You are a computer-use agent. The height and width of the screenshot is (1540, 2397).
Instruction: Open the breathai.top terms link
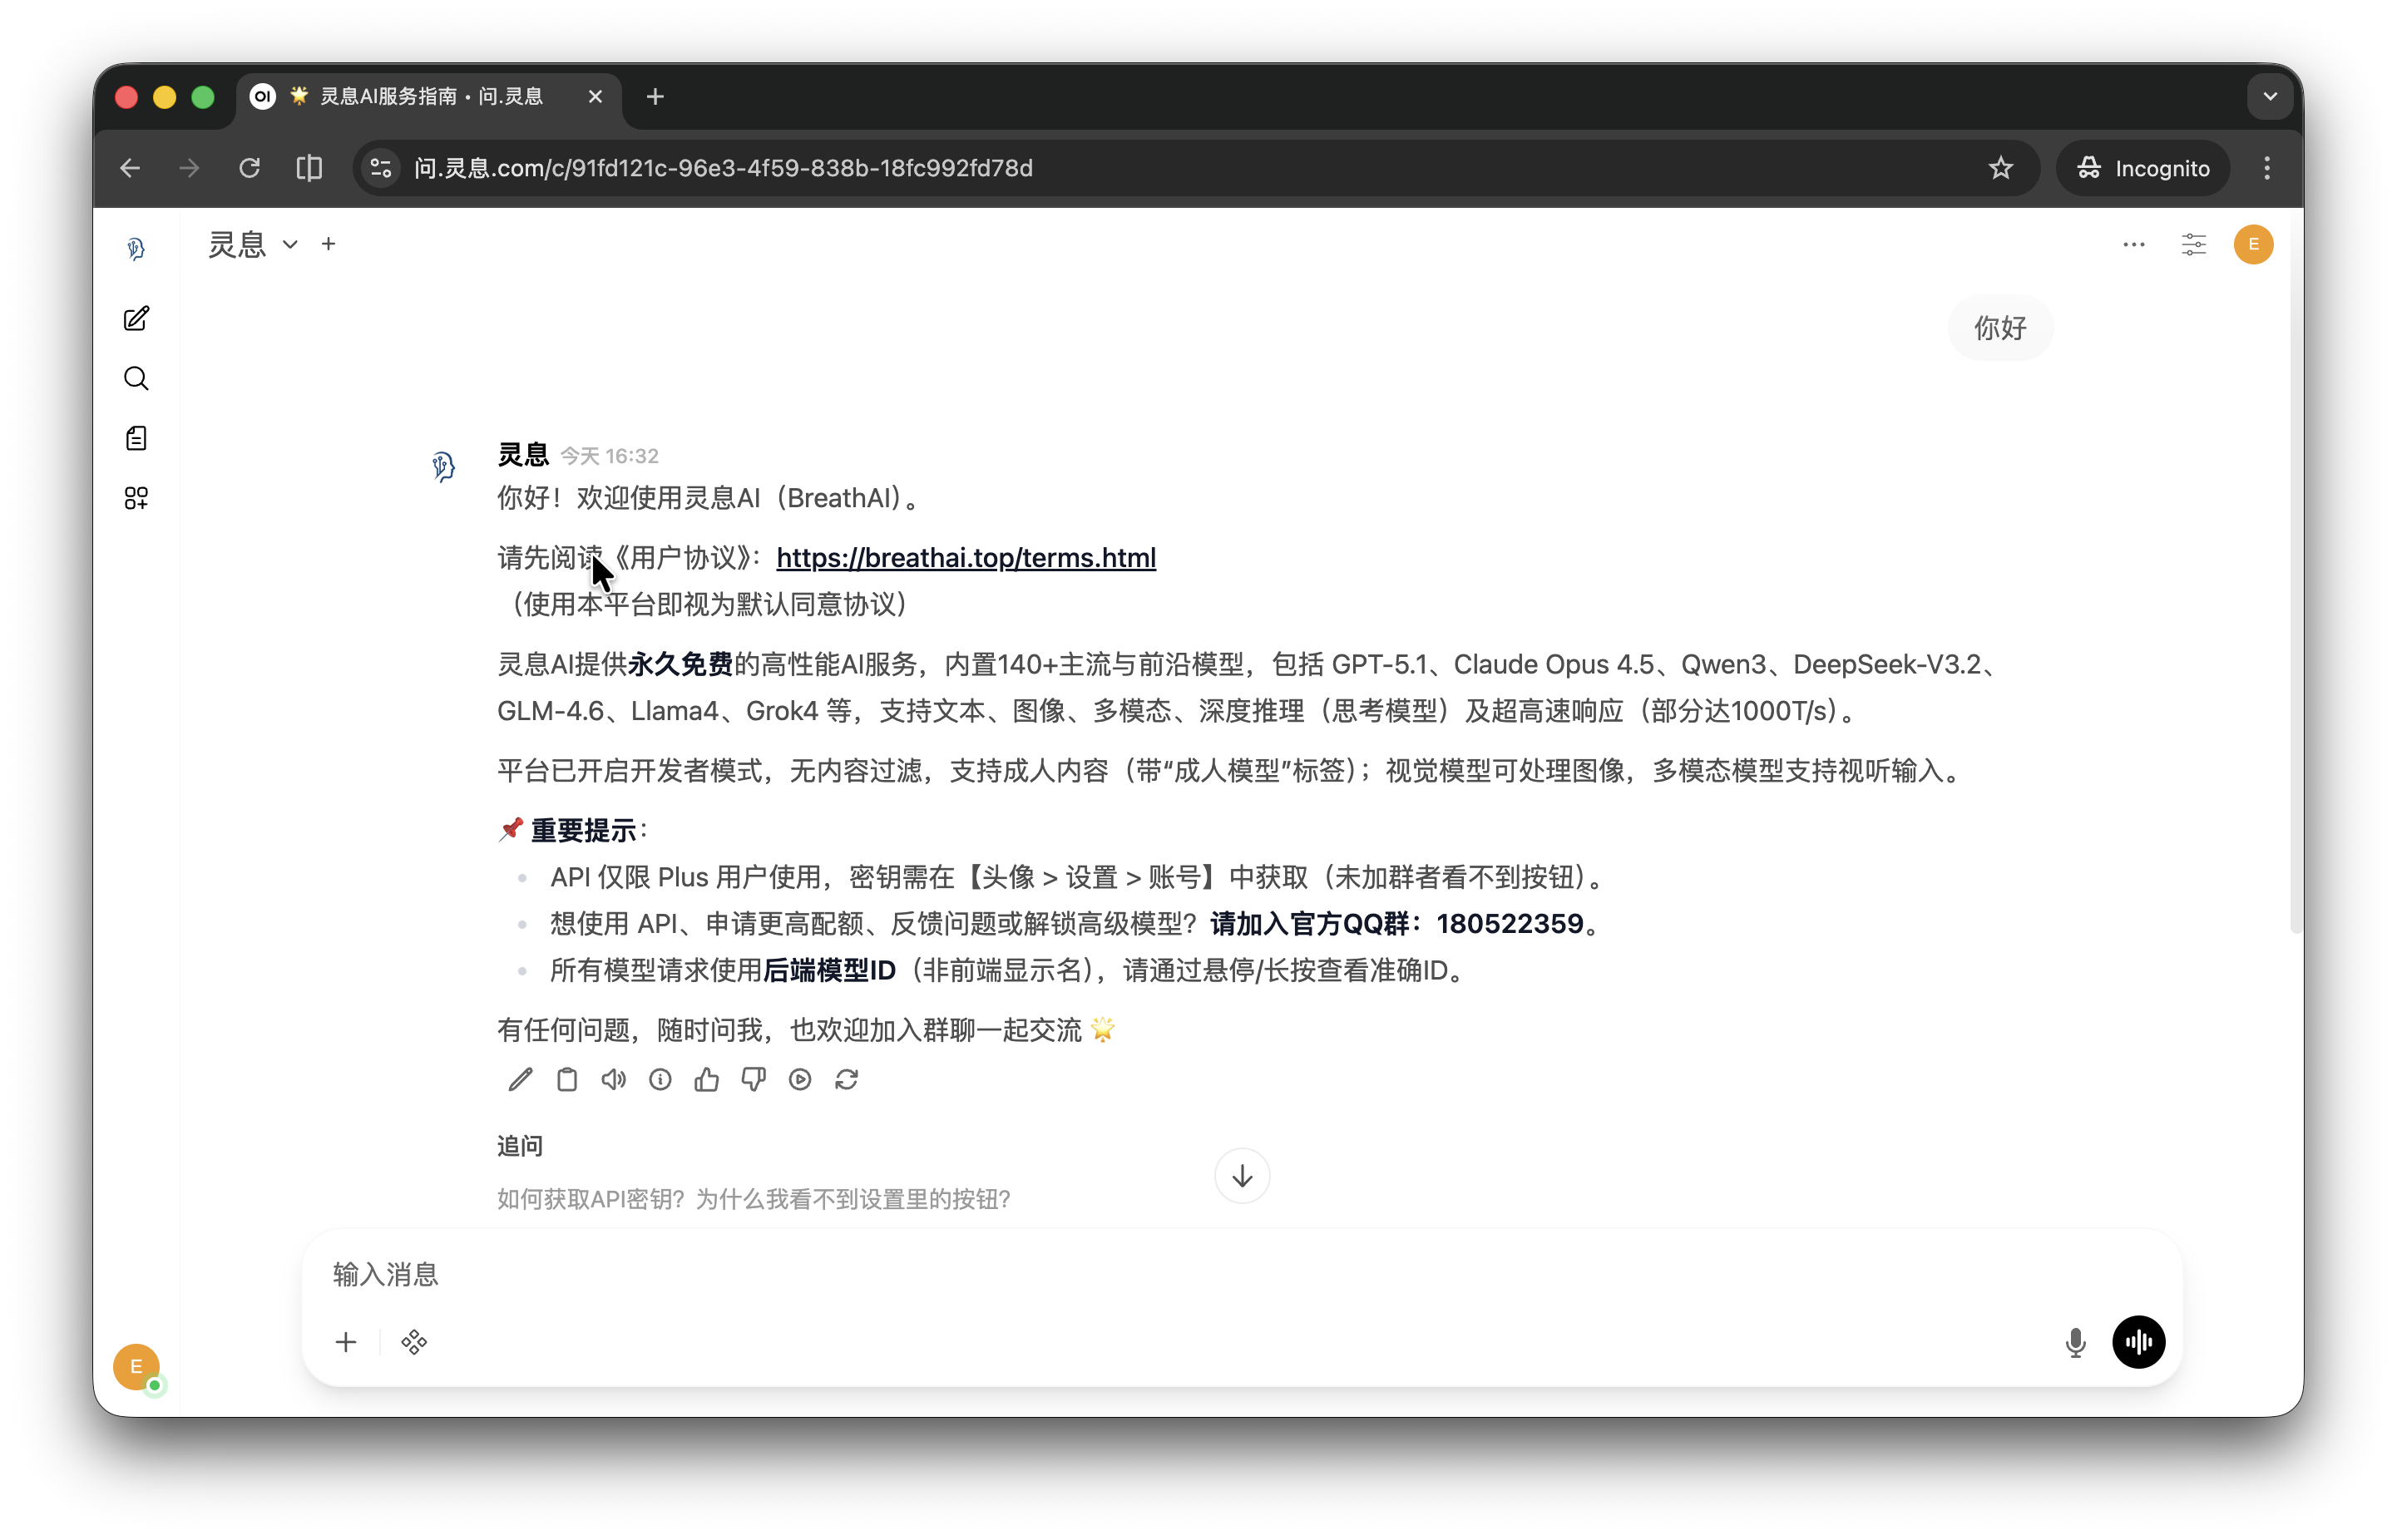[966, 557]
